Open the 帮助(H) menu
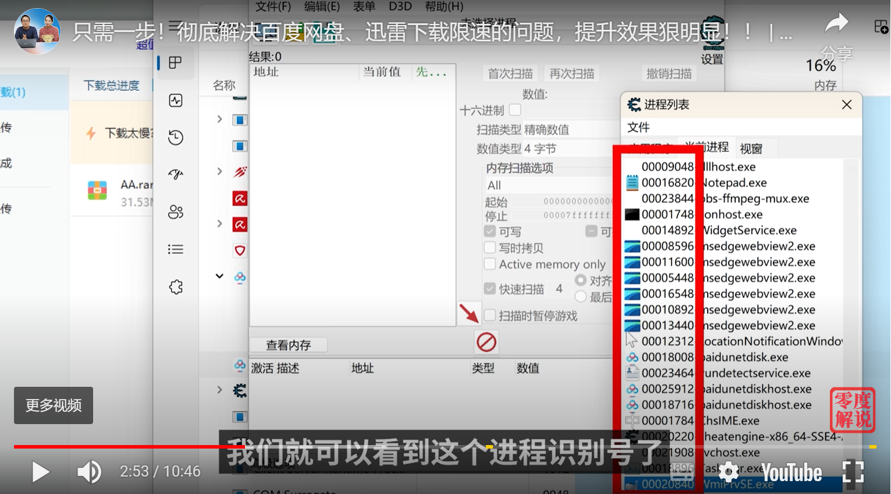 pyautogui.click(x=444, y=6)
